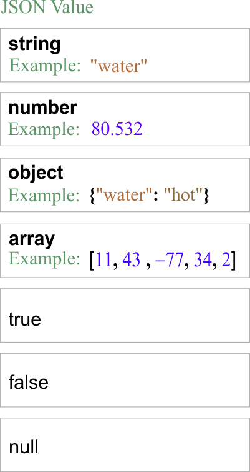Click the 80.532 example value
Viewport: 250px width, 472px height.
pos(117,129)
